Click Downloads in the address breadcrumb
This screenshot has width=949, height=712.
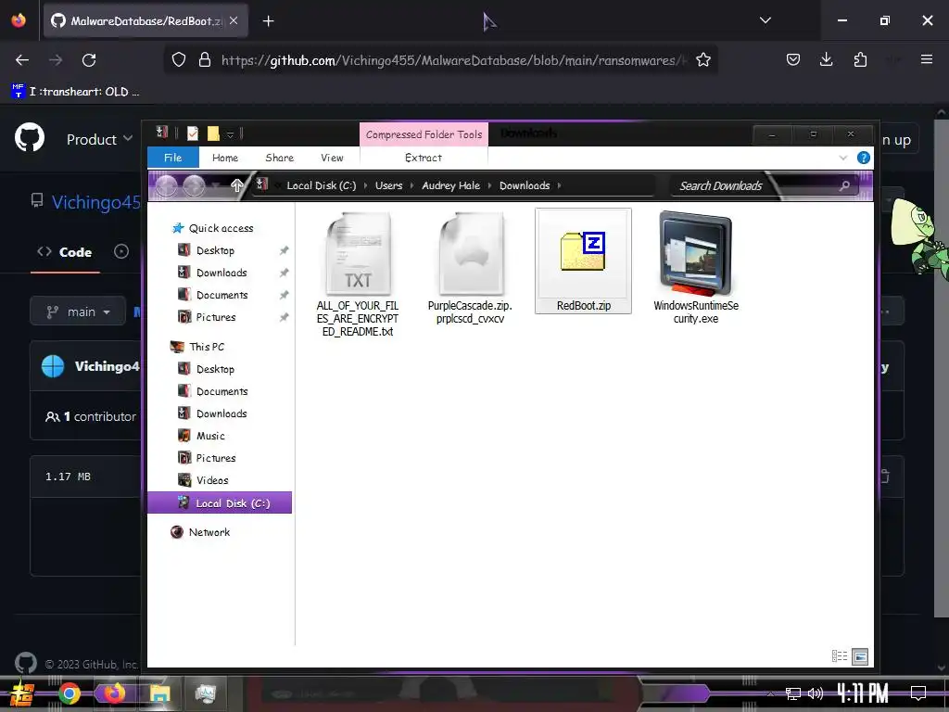point(525,185)
